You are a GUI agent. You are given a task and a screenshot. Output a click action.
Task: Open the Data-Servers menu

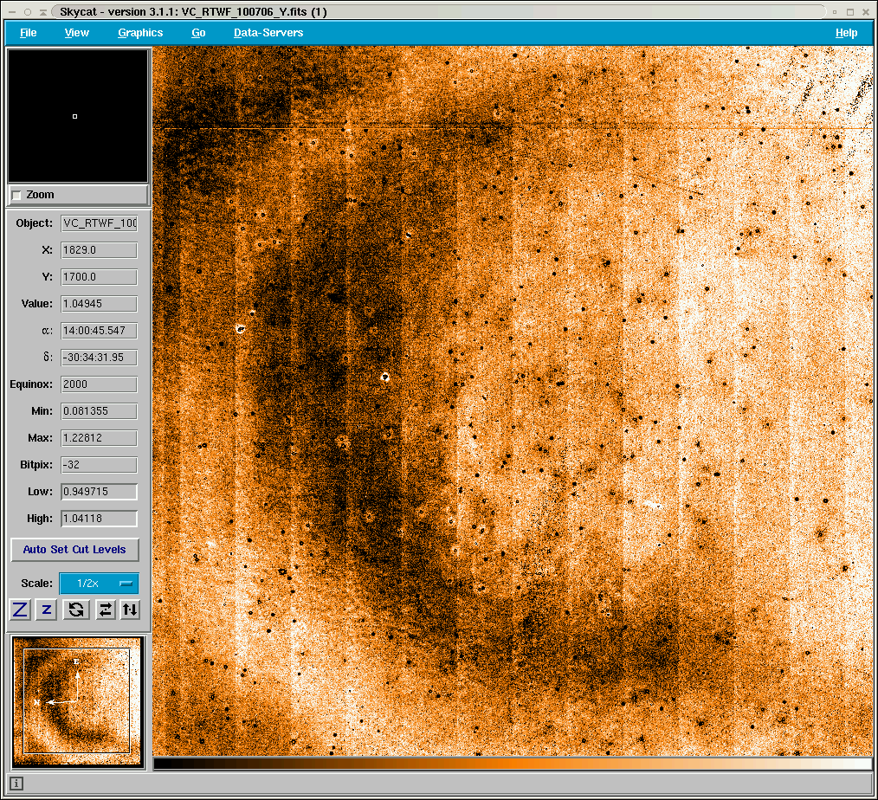pyautogui.click(x=268, y=33)
